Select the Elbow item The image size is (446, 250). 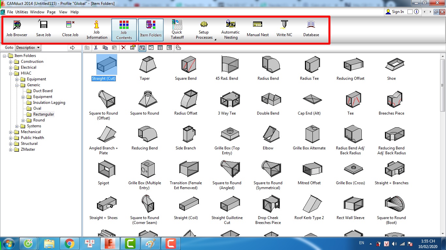268,138
